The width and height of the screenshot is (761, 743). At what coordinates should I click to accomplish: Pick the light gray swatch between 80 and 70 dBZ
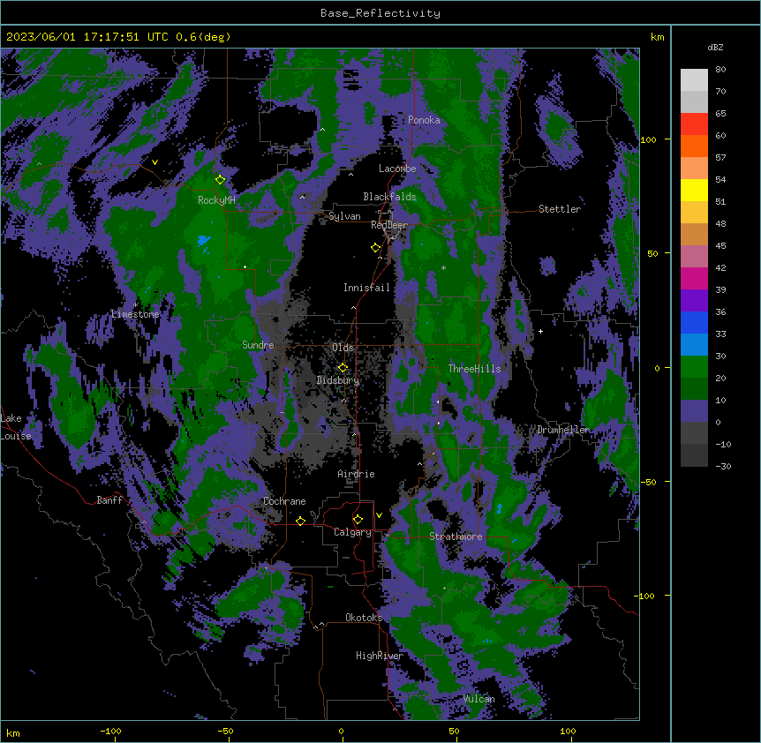coord(694,80)
